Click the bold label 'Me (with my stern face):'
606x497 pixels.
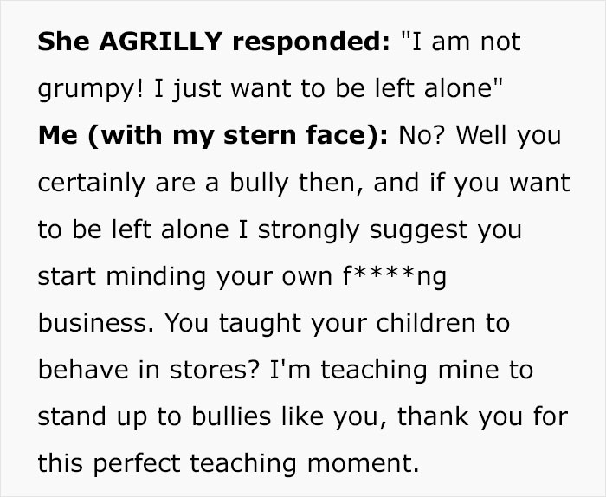[213, 135]
